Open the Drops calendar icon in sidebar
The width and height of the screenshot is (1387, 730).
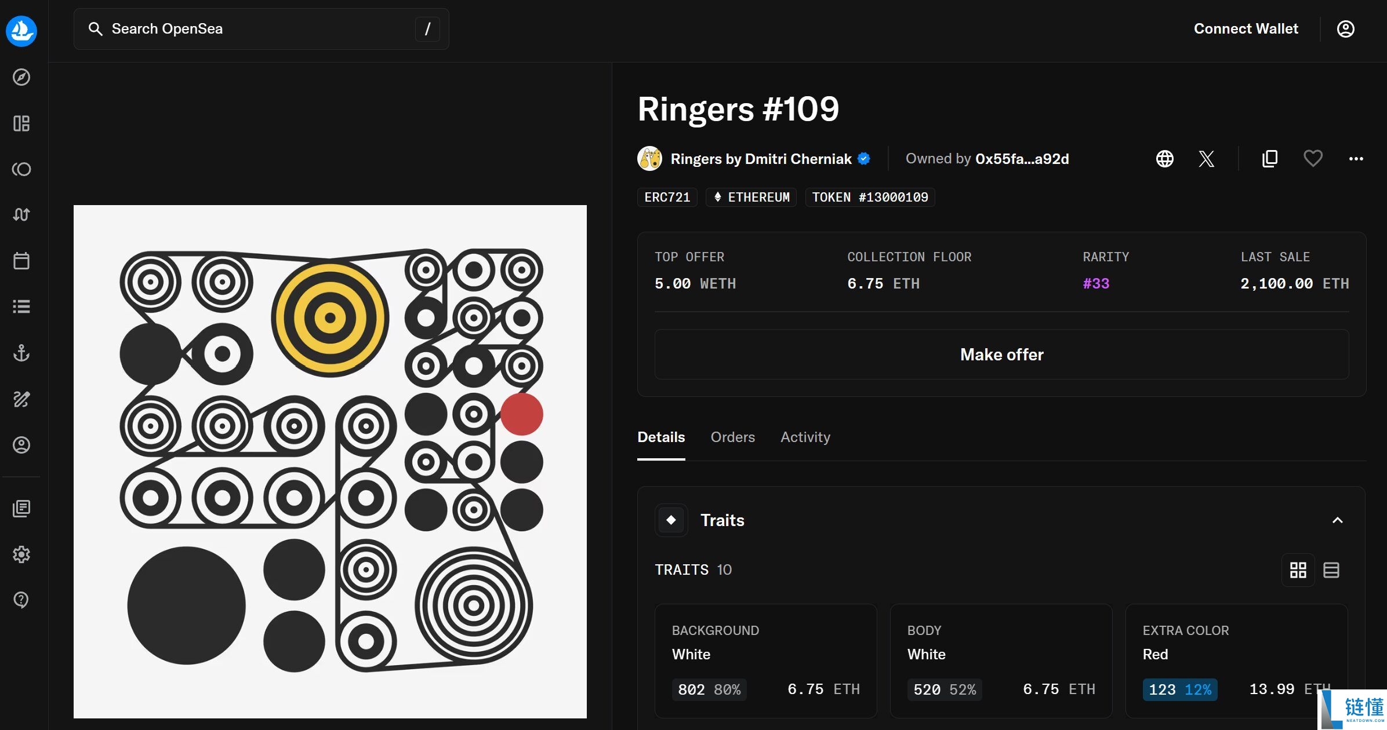pos(21,261)
